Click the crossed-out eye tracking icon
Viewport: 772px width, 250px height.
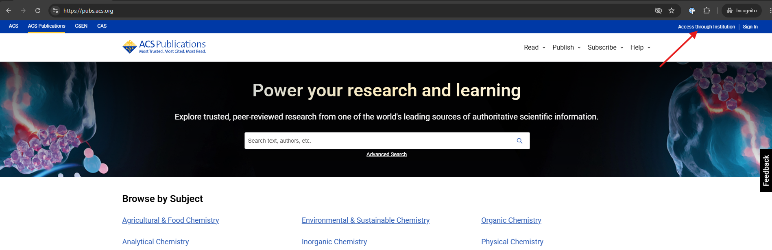tap(659, 11)
